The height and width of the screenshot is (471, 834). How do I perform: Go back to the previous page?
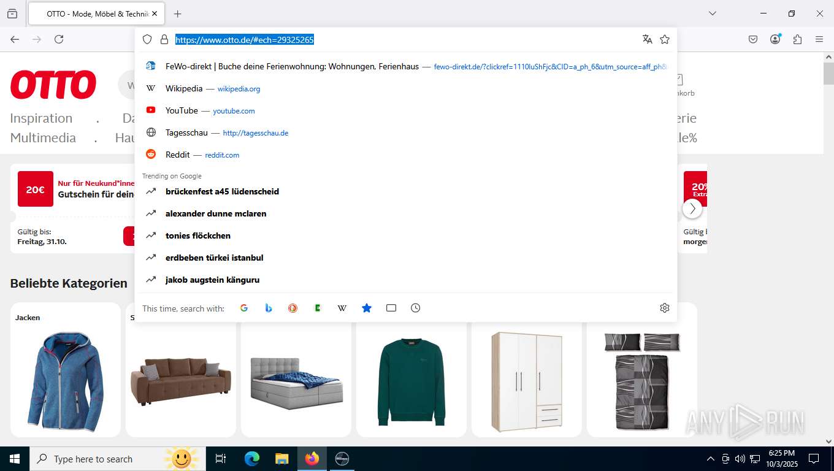tap(15, 39)
